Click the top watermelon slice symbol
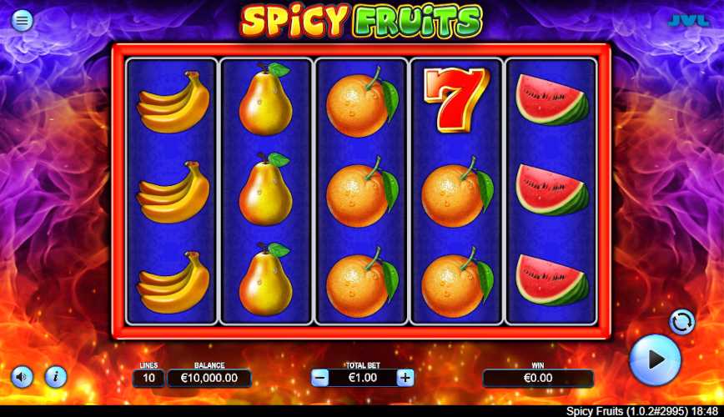This screenshot has height=417, width=724. (552, 100)
